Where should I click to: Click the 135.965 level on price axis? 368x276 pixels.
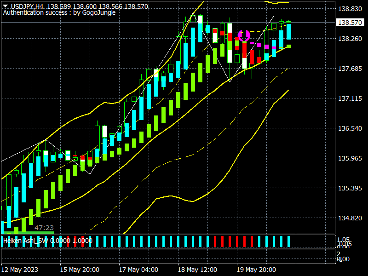point(350,158)
